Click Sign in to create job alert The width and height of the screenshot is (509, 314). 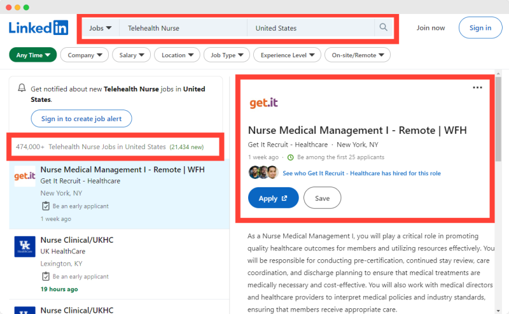pyautogui.click(x=81, y=118)
